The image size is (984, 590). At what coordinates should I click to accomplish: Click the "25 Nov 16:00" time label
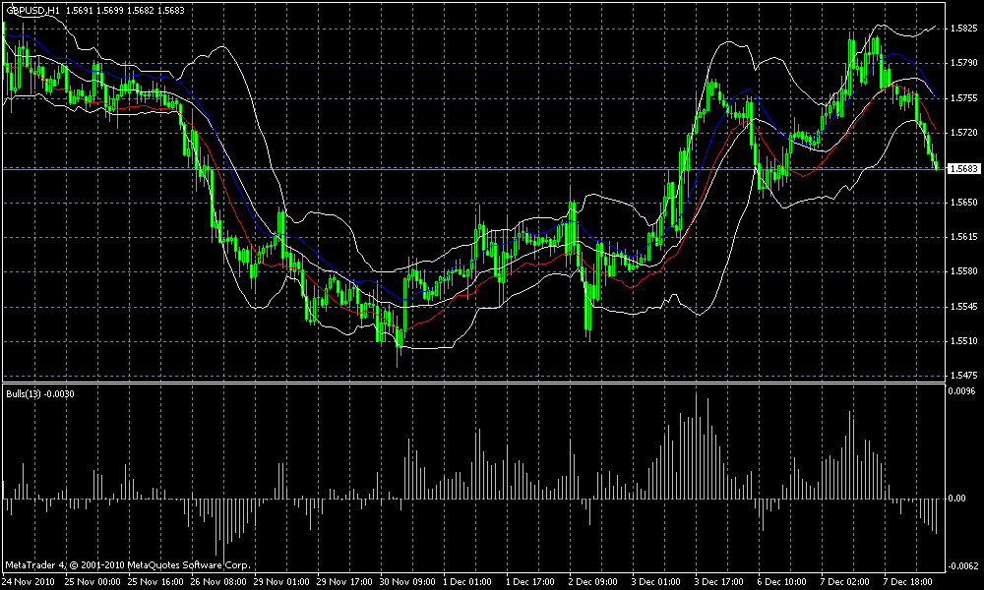coord(156,582)
